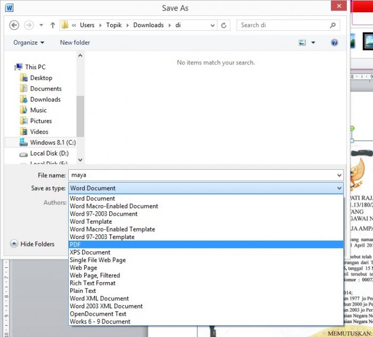Click the Change your view icon
This screenshot has height=337, width=373.
pos(302,43)
